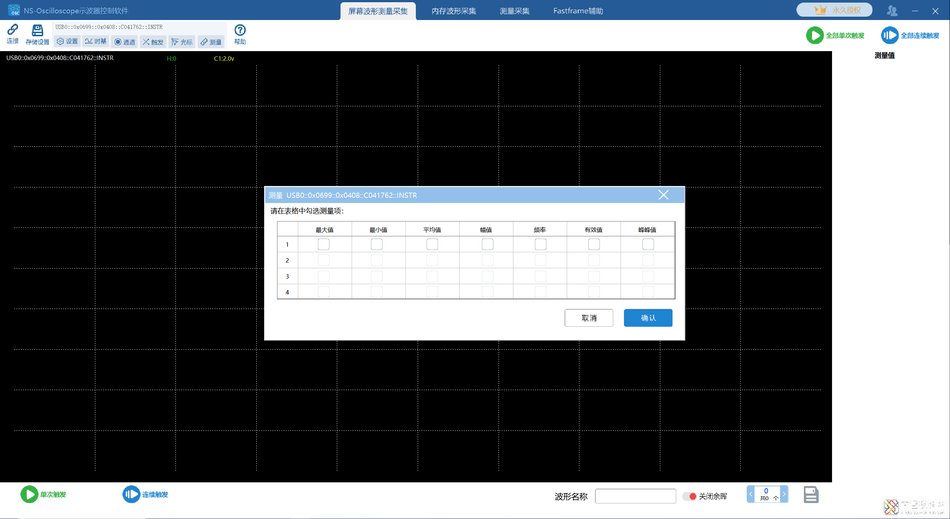Go to next waveform with right arrow
This screenshot has width=950, height=519.
pos(784,494)
